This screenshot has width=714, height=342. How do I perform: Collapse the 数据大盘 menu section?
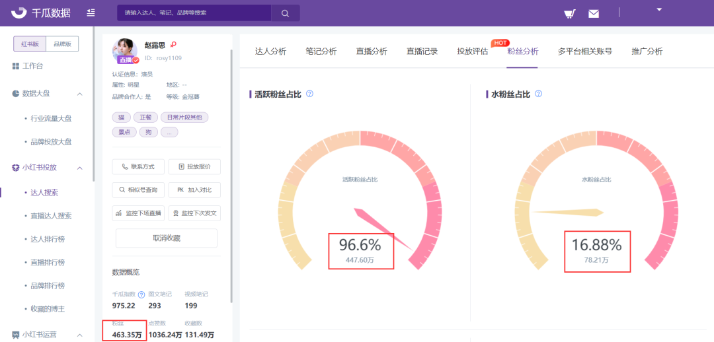pos(80,94)
